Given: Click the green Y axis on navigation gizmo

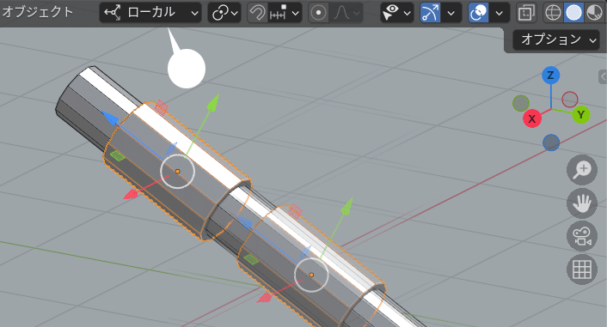Looking at the screenshot, I should pyautogui.click(x=580, y=114).
